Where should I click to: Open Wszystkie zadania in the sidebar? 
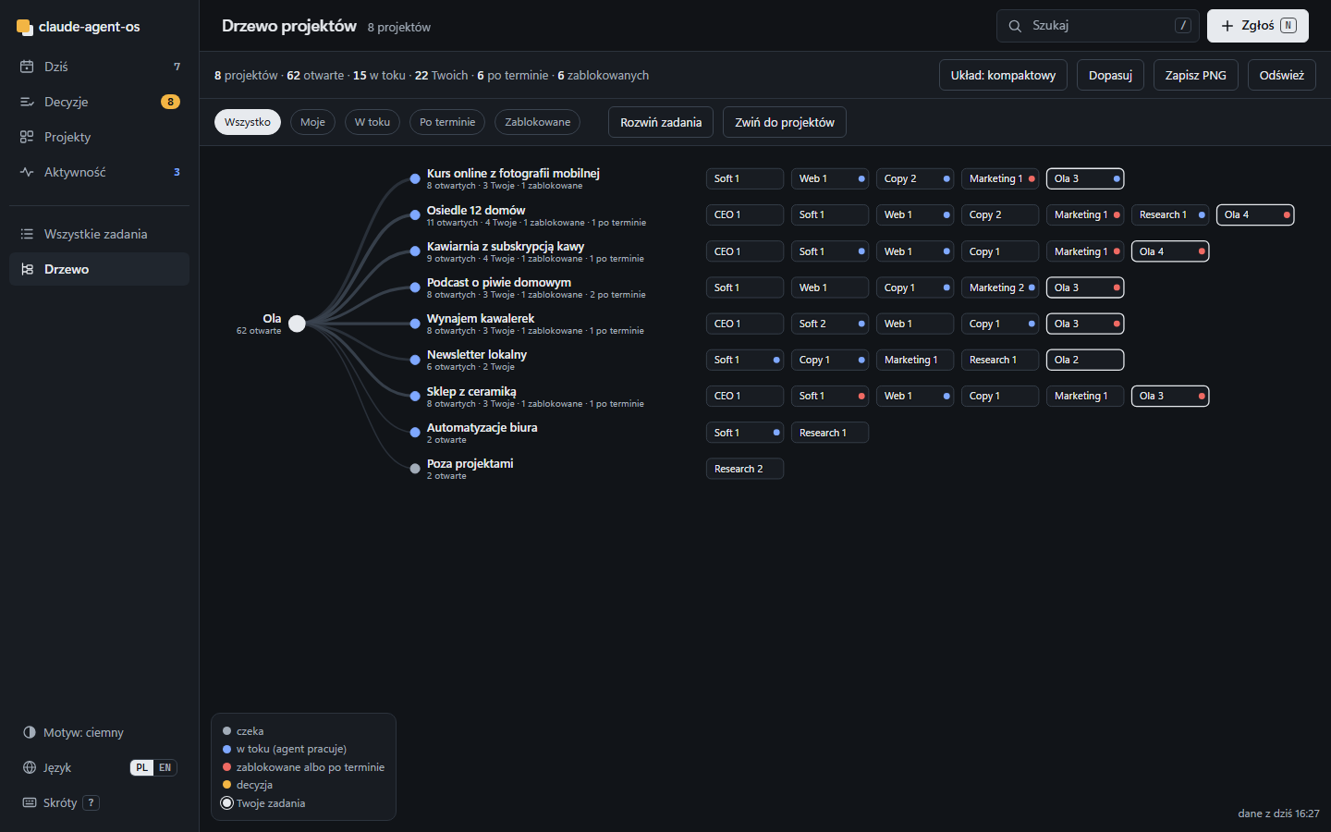click(99, 234)
